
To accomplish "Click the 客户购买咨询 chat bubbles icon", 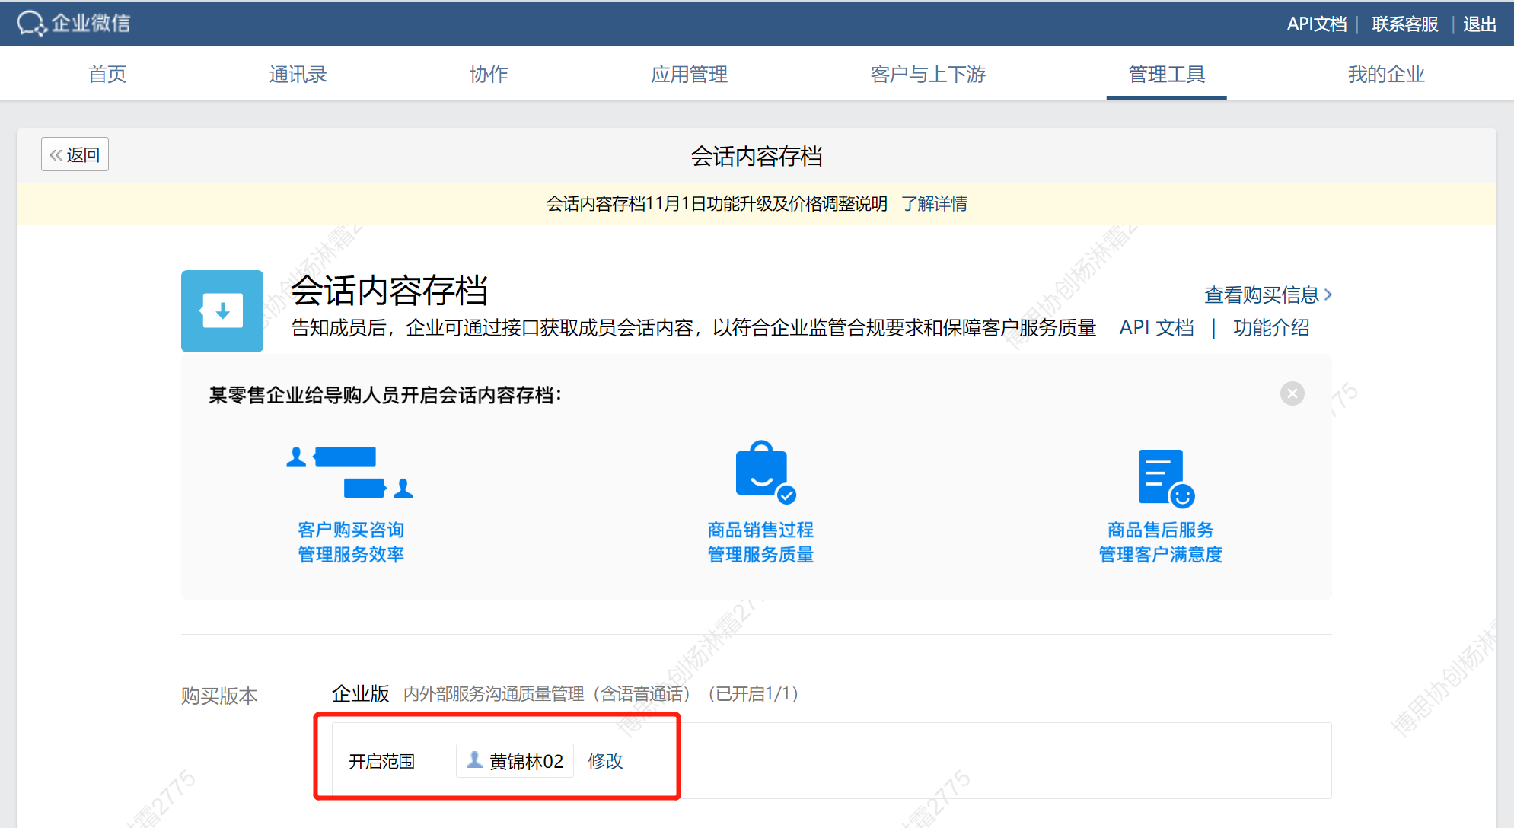I will pyautogui.click(x=349, y=473).
